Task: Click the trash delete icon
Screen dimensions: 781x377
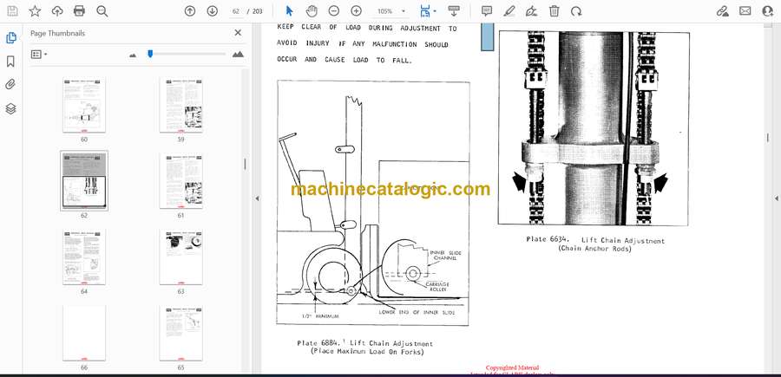Action: pyautogui.click(x=554, y=11)
